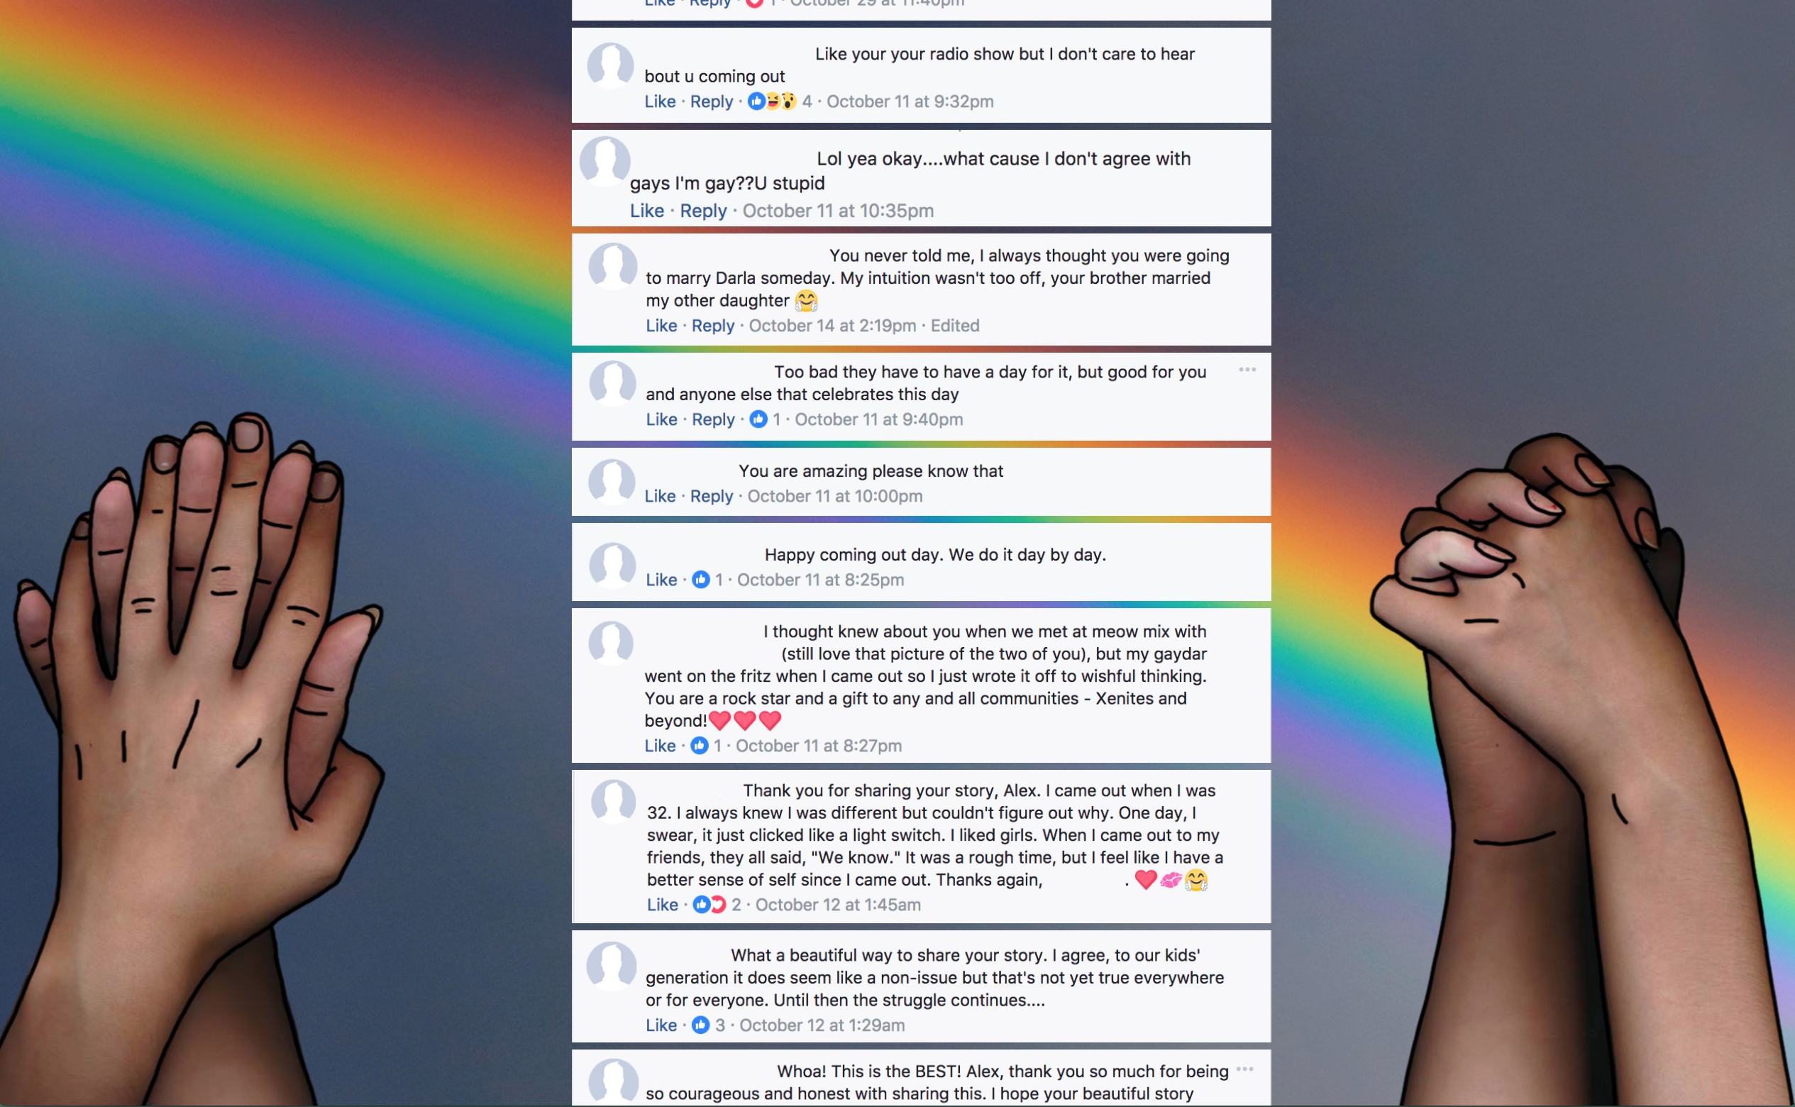This screenshot has width=1795, height=1107.
Task: Like the 'Lol yea okay' comment
Action: point(647,211)
